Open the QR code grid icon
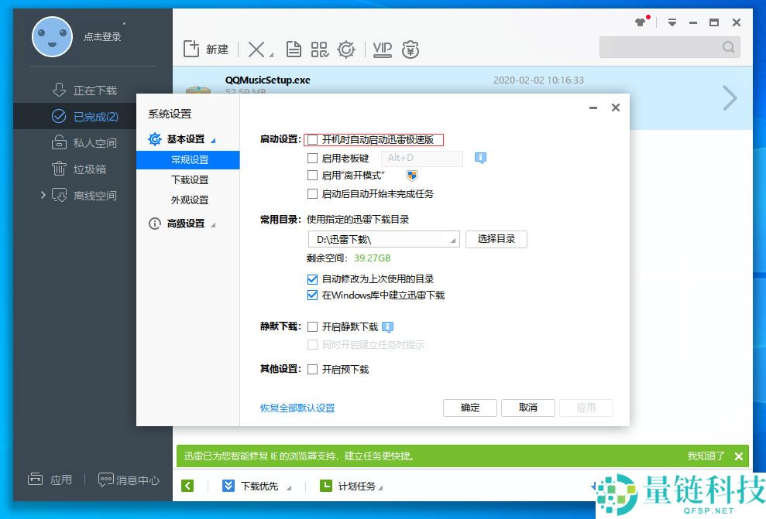 tap(320, 50)
